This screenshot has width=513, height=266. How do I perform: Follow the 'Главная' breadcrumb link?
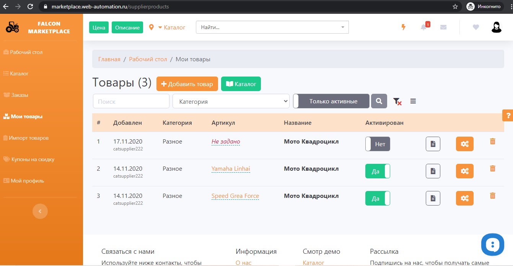click(x=109, y=59)
